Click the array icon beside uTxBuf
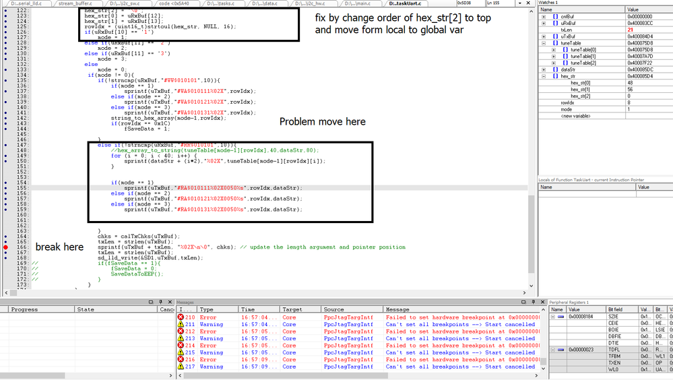 tap(555, 36)
